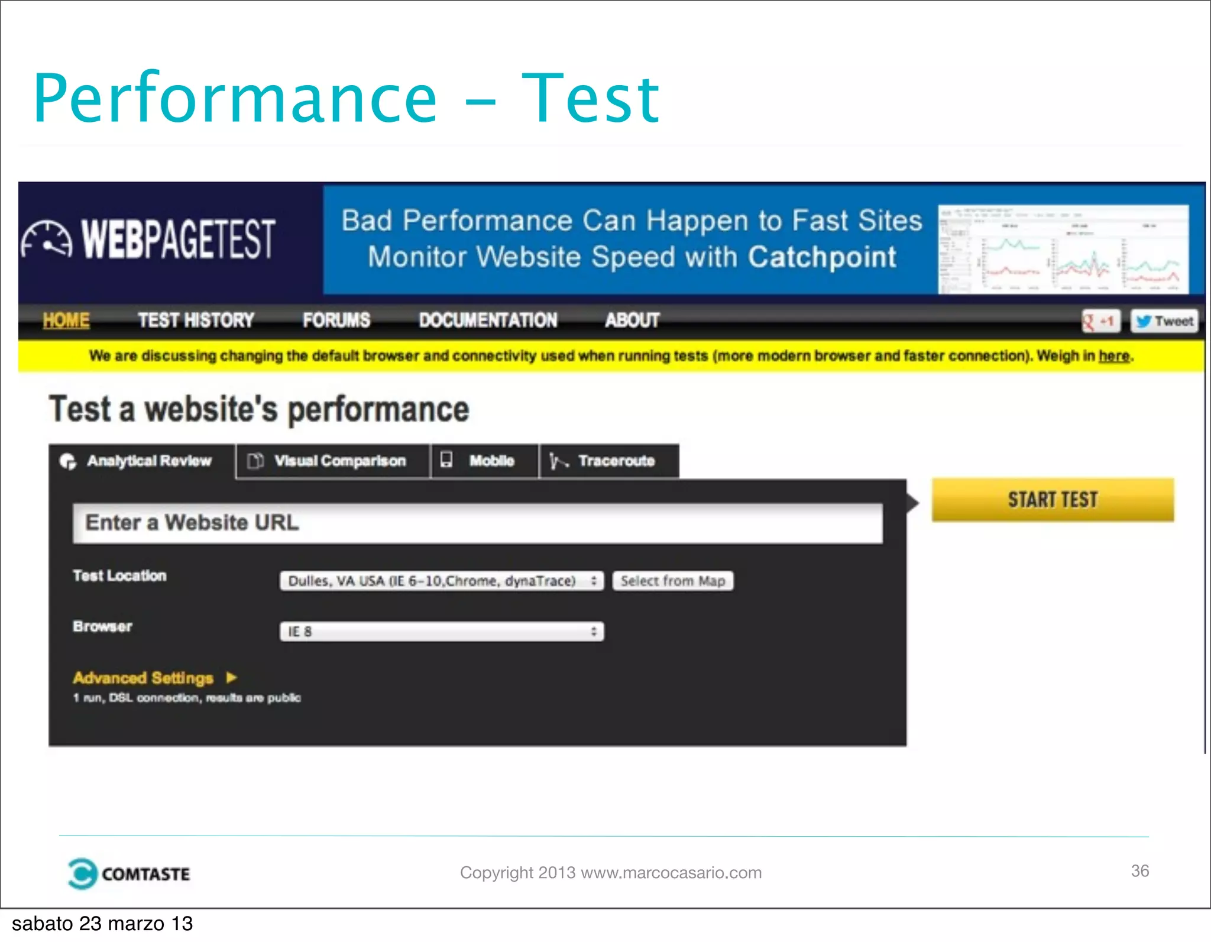Open the Browser IE 8 dropdown
This screenshot has height=942, width=1211.
pyautogui.click(x=441, y=632)
